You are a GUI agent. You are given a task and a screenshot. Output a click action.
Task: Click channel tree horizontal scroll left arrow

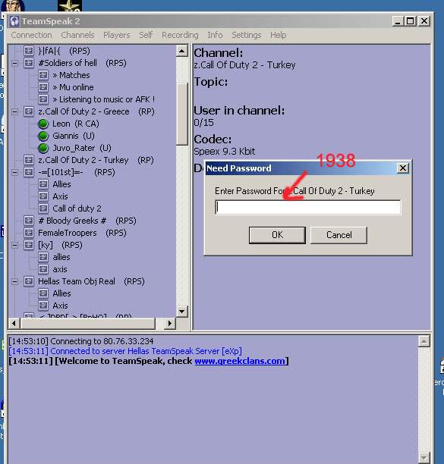(x=14, y=324)
